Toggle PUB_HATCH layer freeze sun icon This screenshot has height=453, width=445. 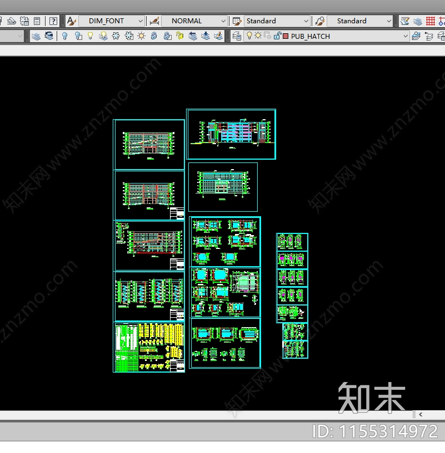click(x=258, y=36)
